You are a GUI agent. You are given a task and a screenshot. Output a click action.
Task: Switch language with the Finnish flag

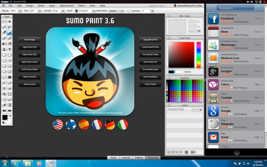71,124
